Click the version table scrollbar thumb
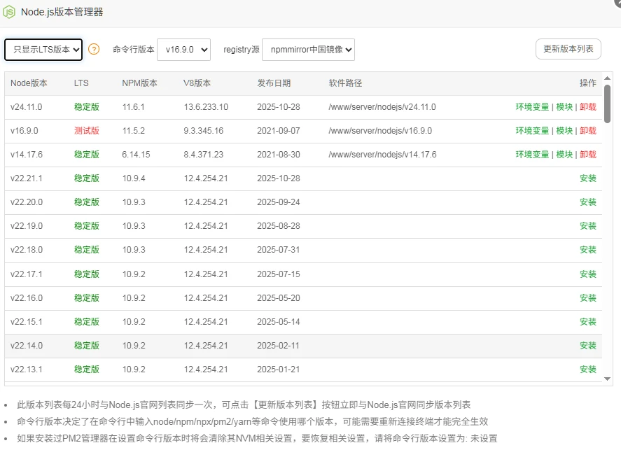 pos(607,104)
